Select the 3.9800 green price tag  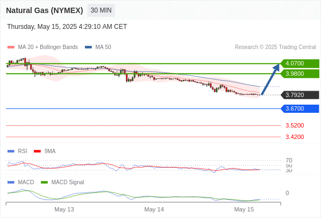(300, 74)
